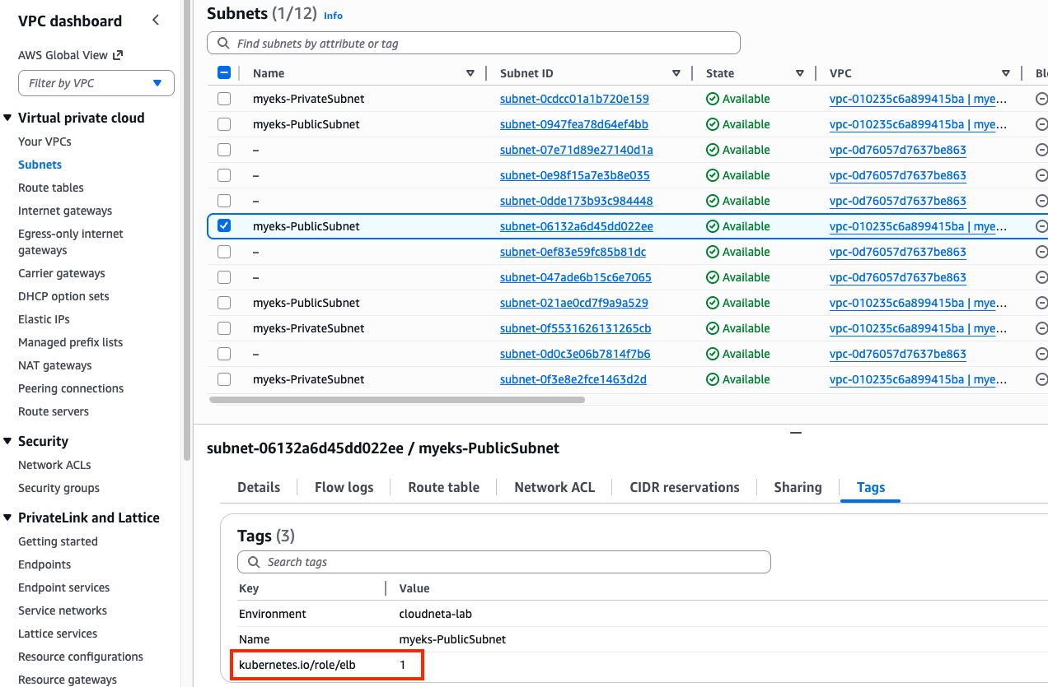Open AWS Global View external link icon

[118, 55]
